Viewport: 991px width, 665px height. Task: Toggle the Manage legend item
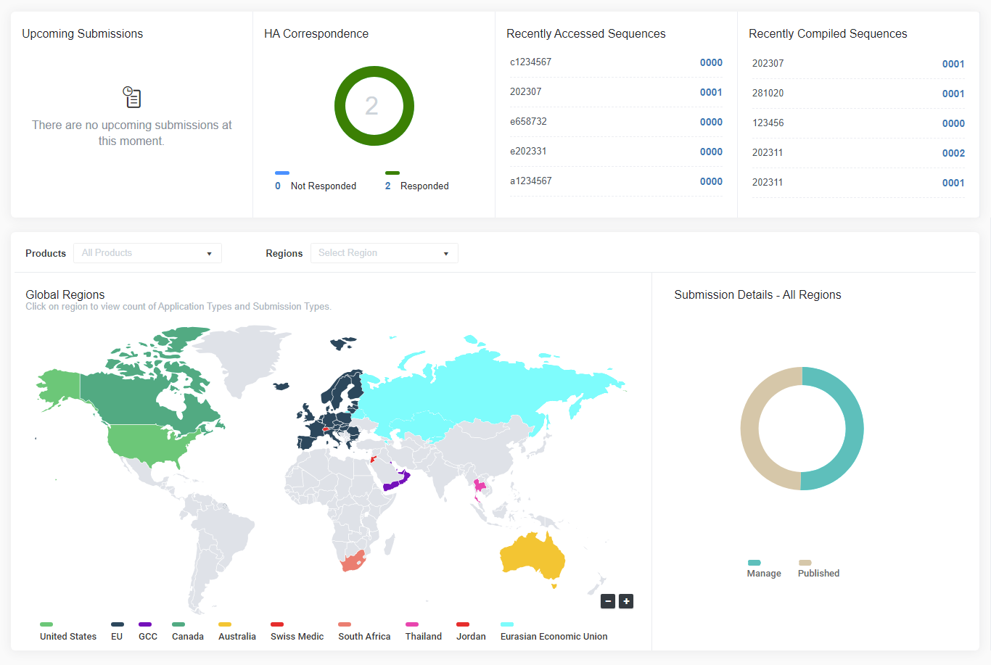[763, 569]
